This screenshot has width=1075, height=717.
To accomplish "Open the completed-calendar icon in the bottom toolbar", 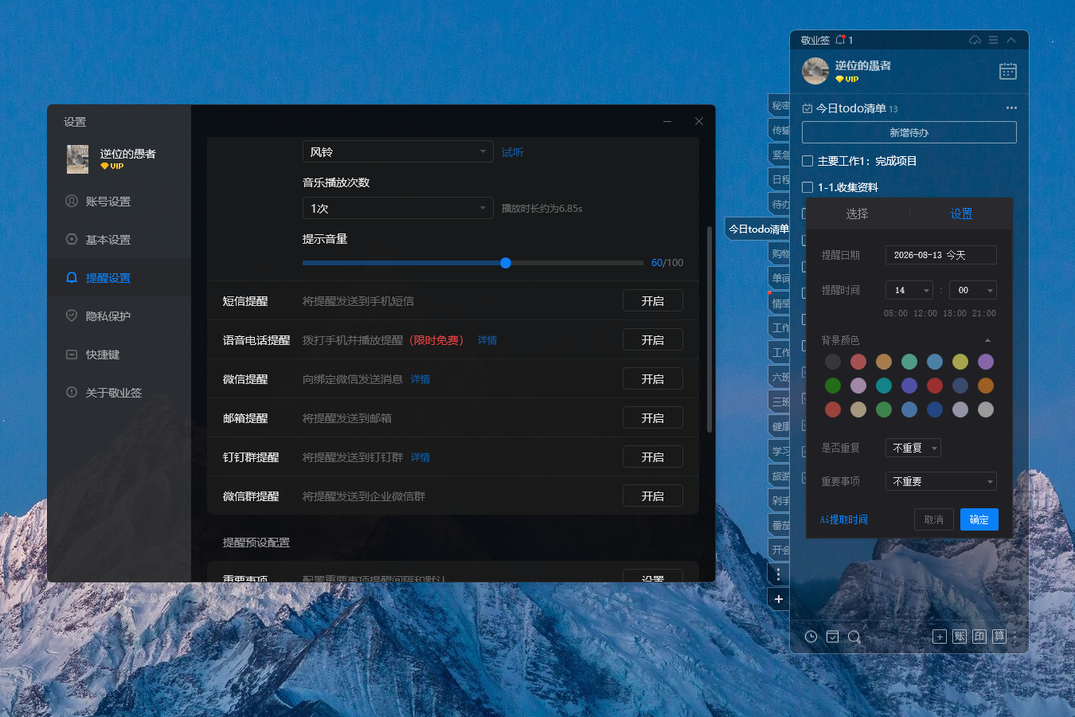I will (832, 637).
